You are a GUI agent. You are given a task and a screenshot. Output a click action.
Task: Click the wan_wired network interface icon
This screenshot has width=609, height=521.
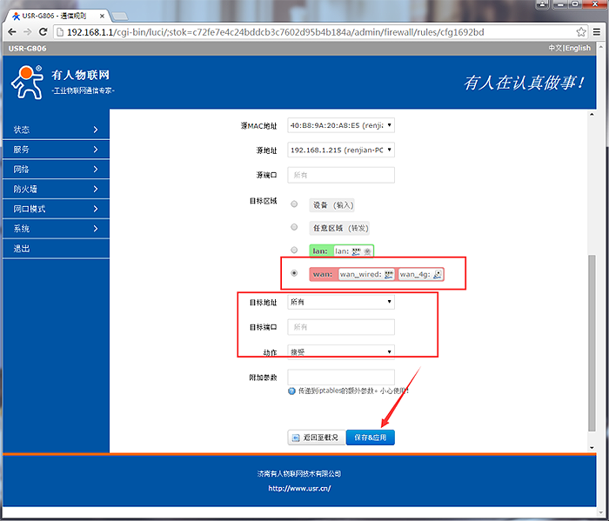coord(388,274)
